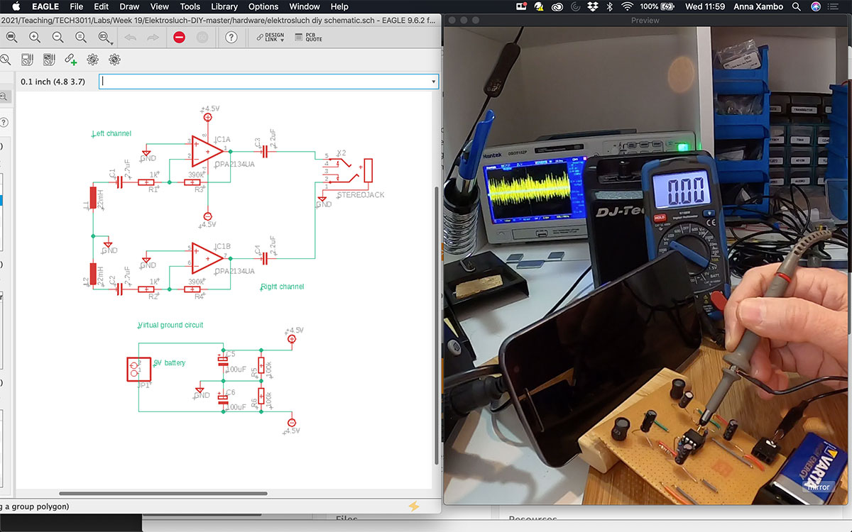Click the undo arrow in toolbar
The width and height of the screenshot is (852, 532).
(x=131, y=38)
